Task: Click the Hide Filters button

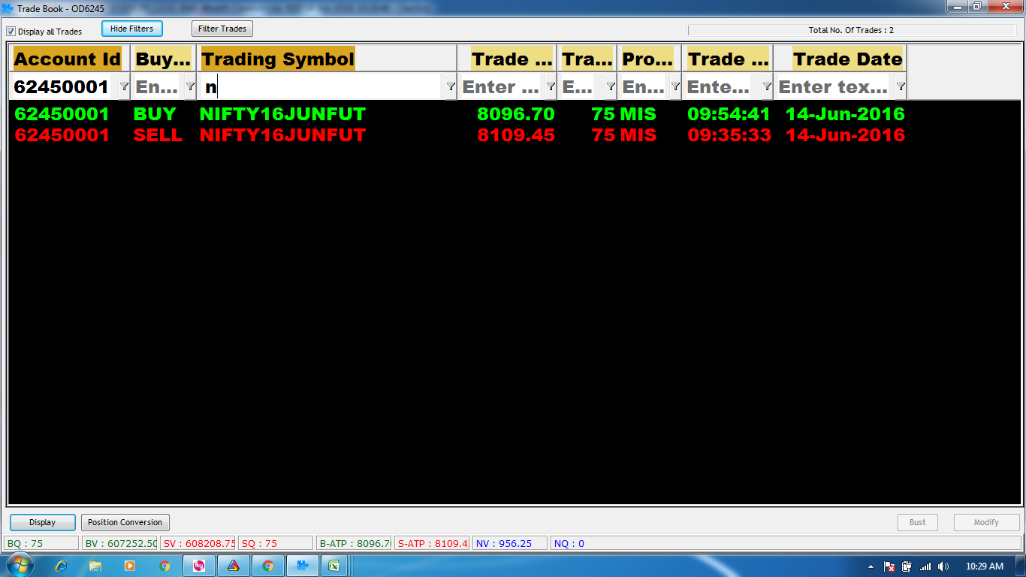Action: 131,29
